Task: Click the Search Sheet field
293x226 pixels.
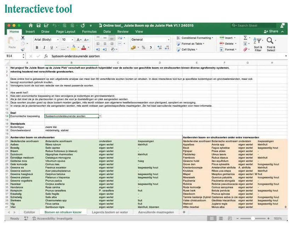Action: point(253,25)
